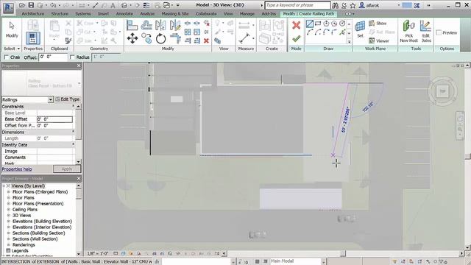This screenshot has height=265, width=471.
Task: Click the horizontal view scrollbar thumb
Action: 342,253
